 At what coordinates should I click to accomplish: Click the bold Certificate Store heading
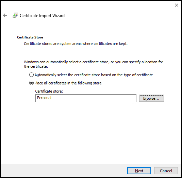30,37
